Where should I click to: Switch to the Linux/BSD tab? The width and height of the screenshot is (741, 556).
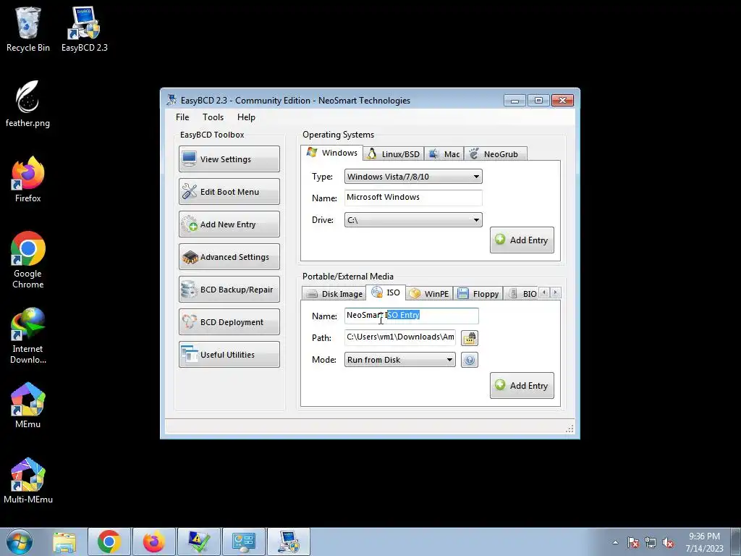coord(394,154)
